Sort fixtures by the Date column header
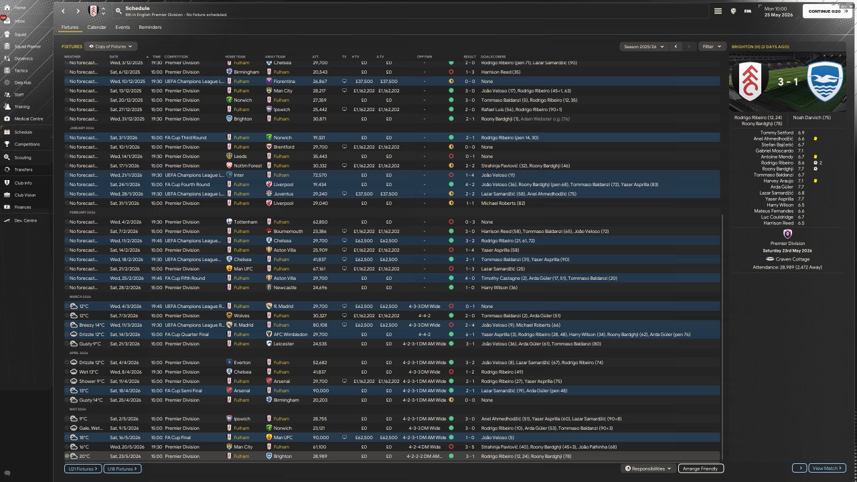Screen dimensions: 857x482 (114, 57)
